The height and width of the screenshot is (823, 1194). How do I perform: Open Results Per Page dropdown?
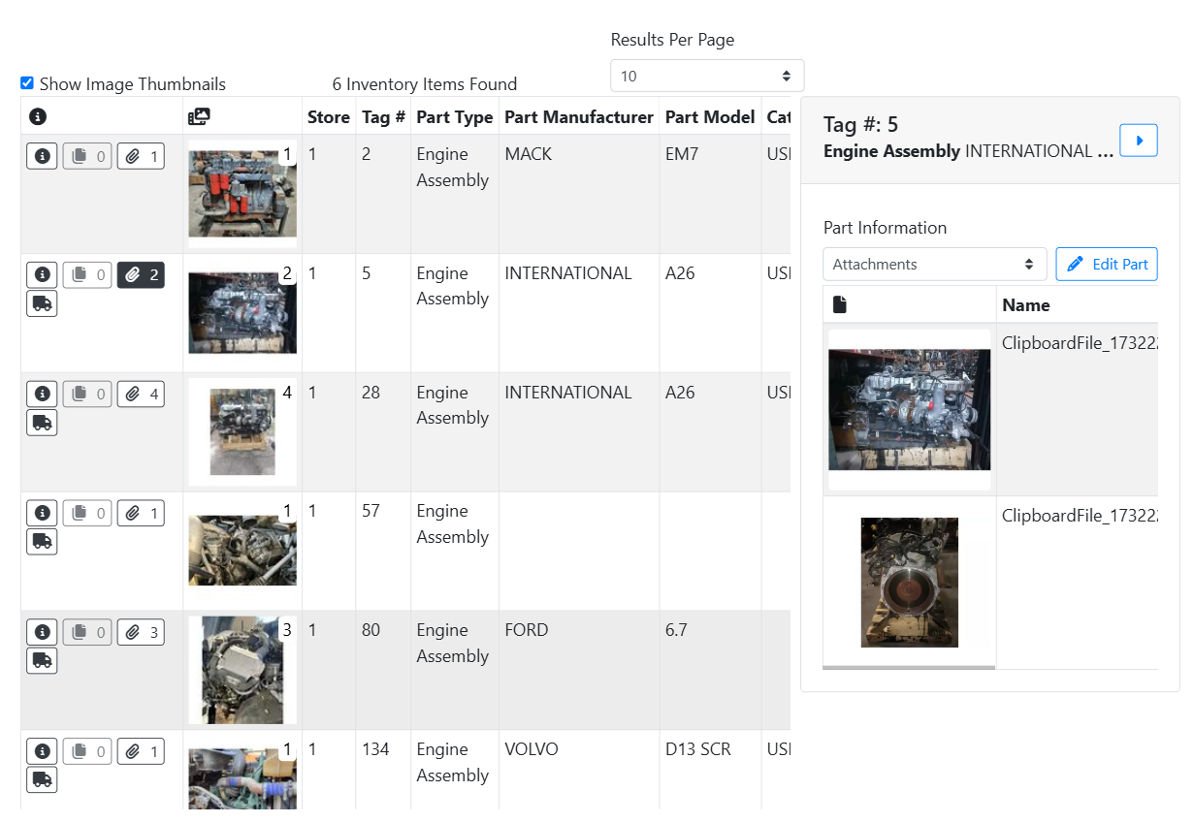tap(706, 76)
